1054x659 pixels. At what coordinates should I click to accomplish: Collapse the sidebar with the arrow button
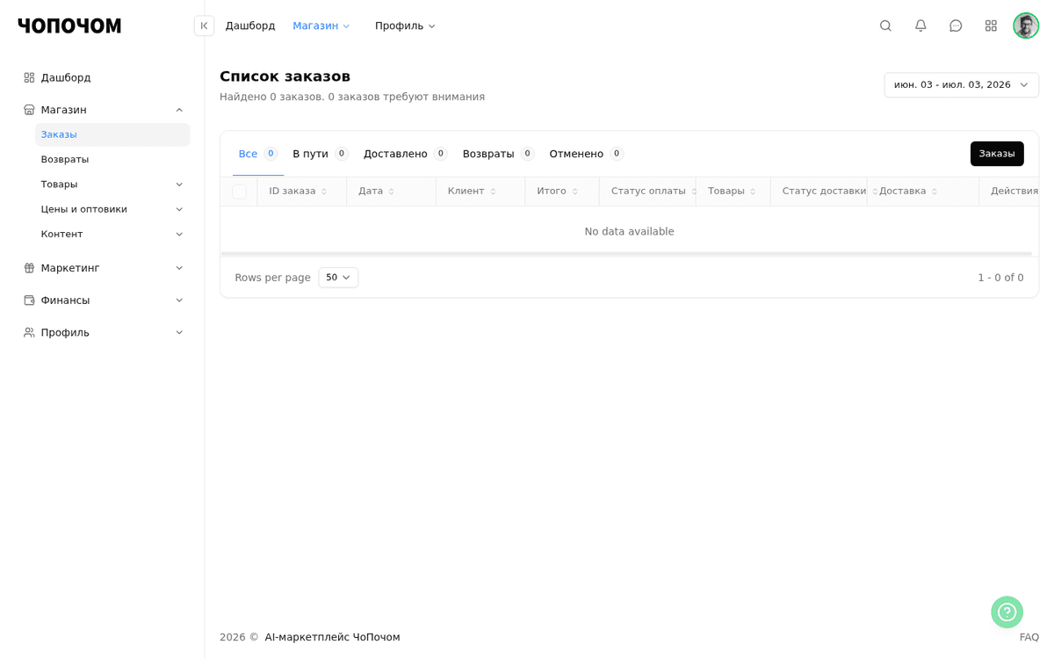204,25
